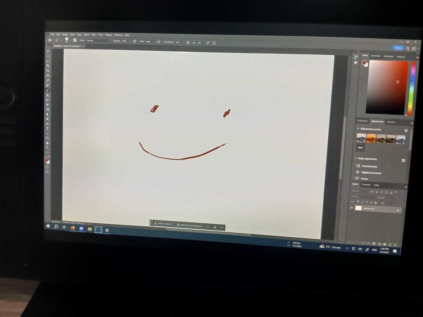Select the Gradient tool
The height and width of the screenshot is (317, 423).
click(x=48, y=110)
